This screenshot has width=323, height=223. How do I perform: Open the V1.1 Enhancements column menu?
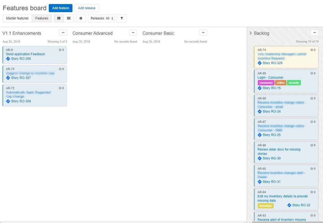[63, 32]
